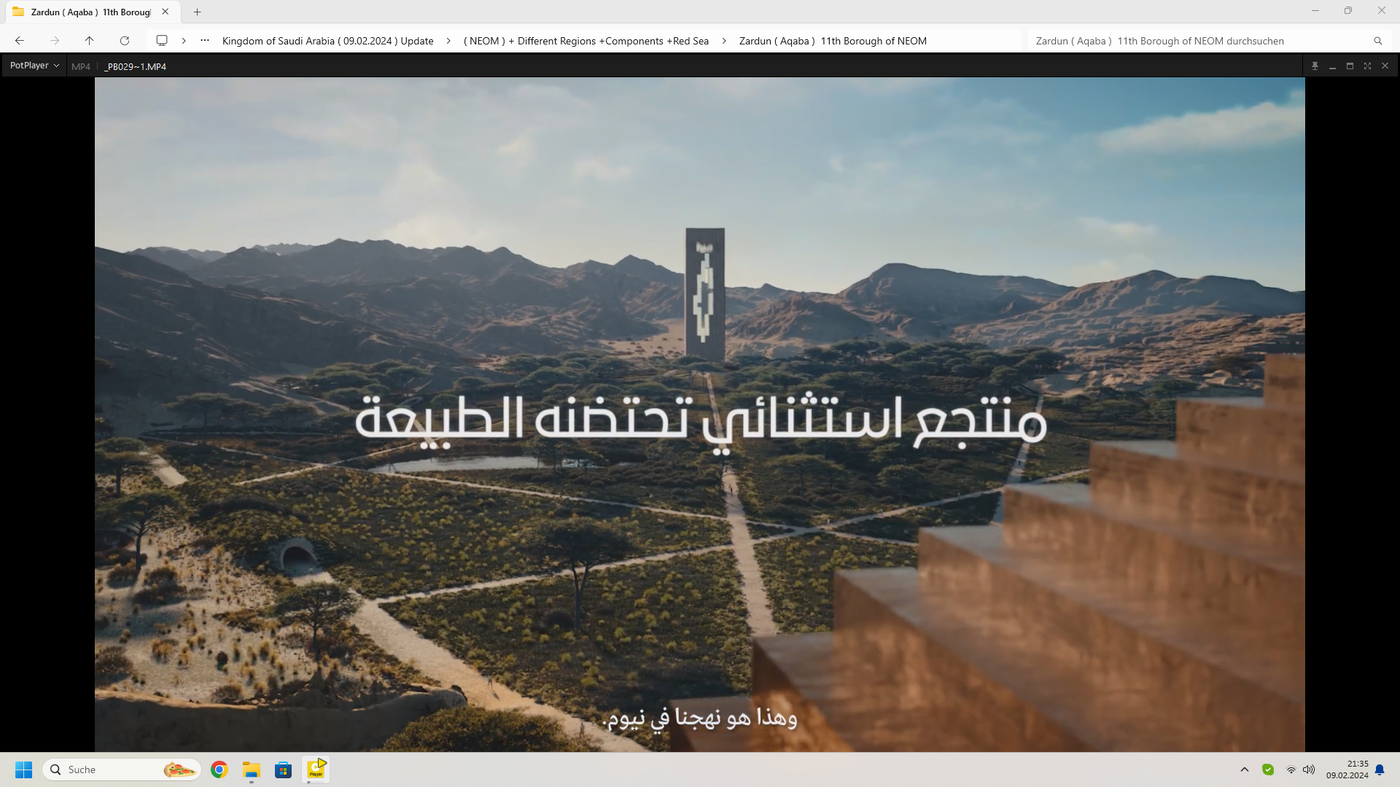Show hidden breadcrumb path with the ellipsis

(x=205, y=41)
